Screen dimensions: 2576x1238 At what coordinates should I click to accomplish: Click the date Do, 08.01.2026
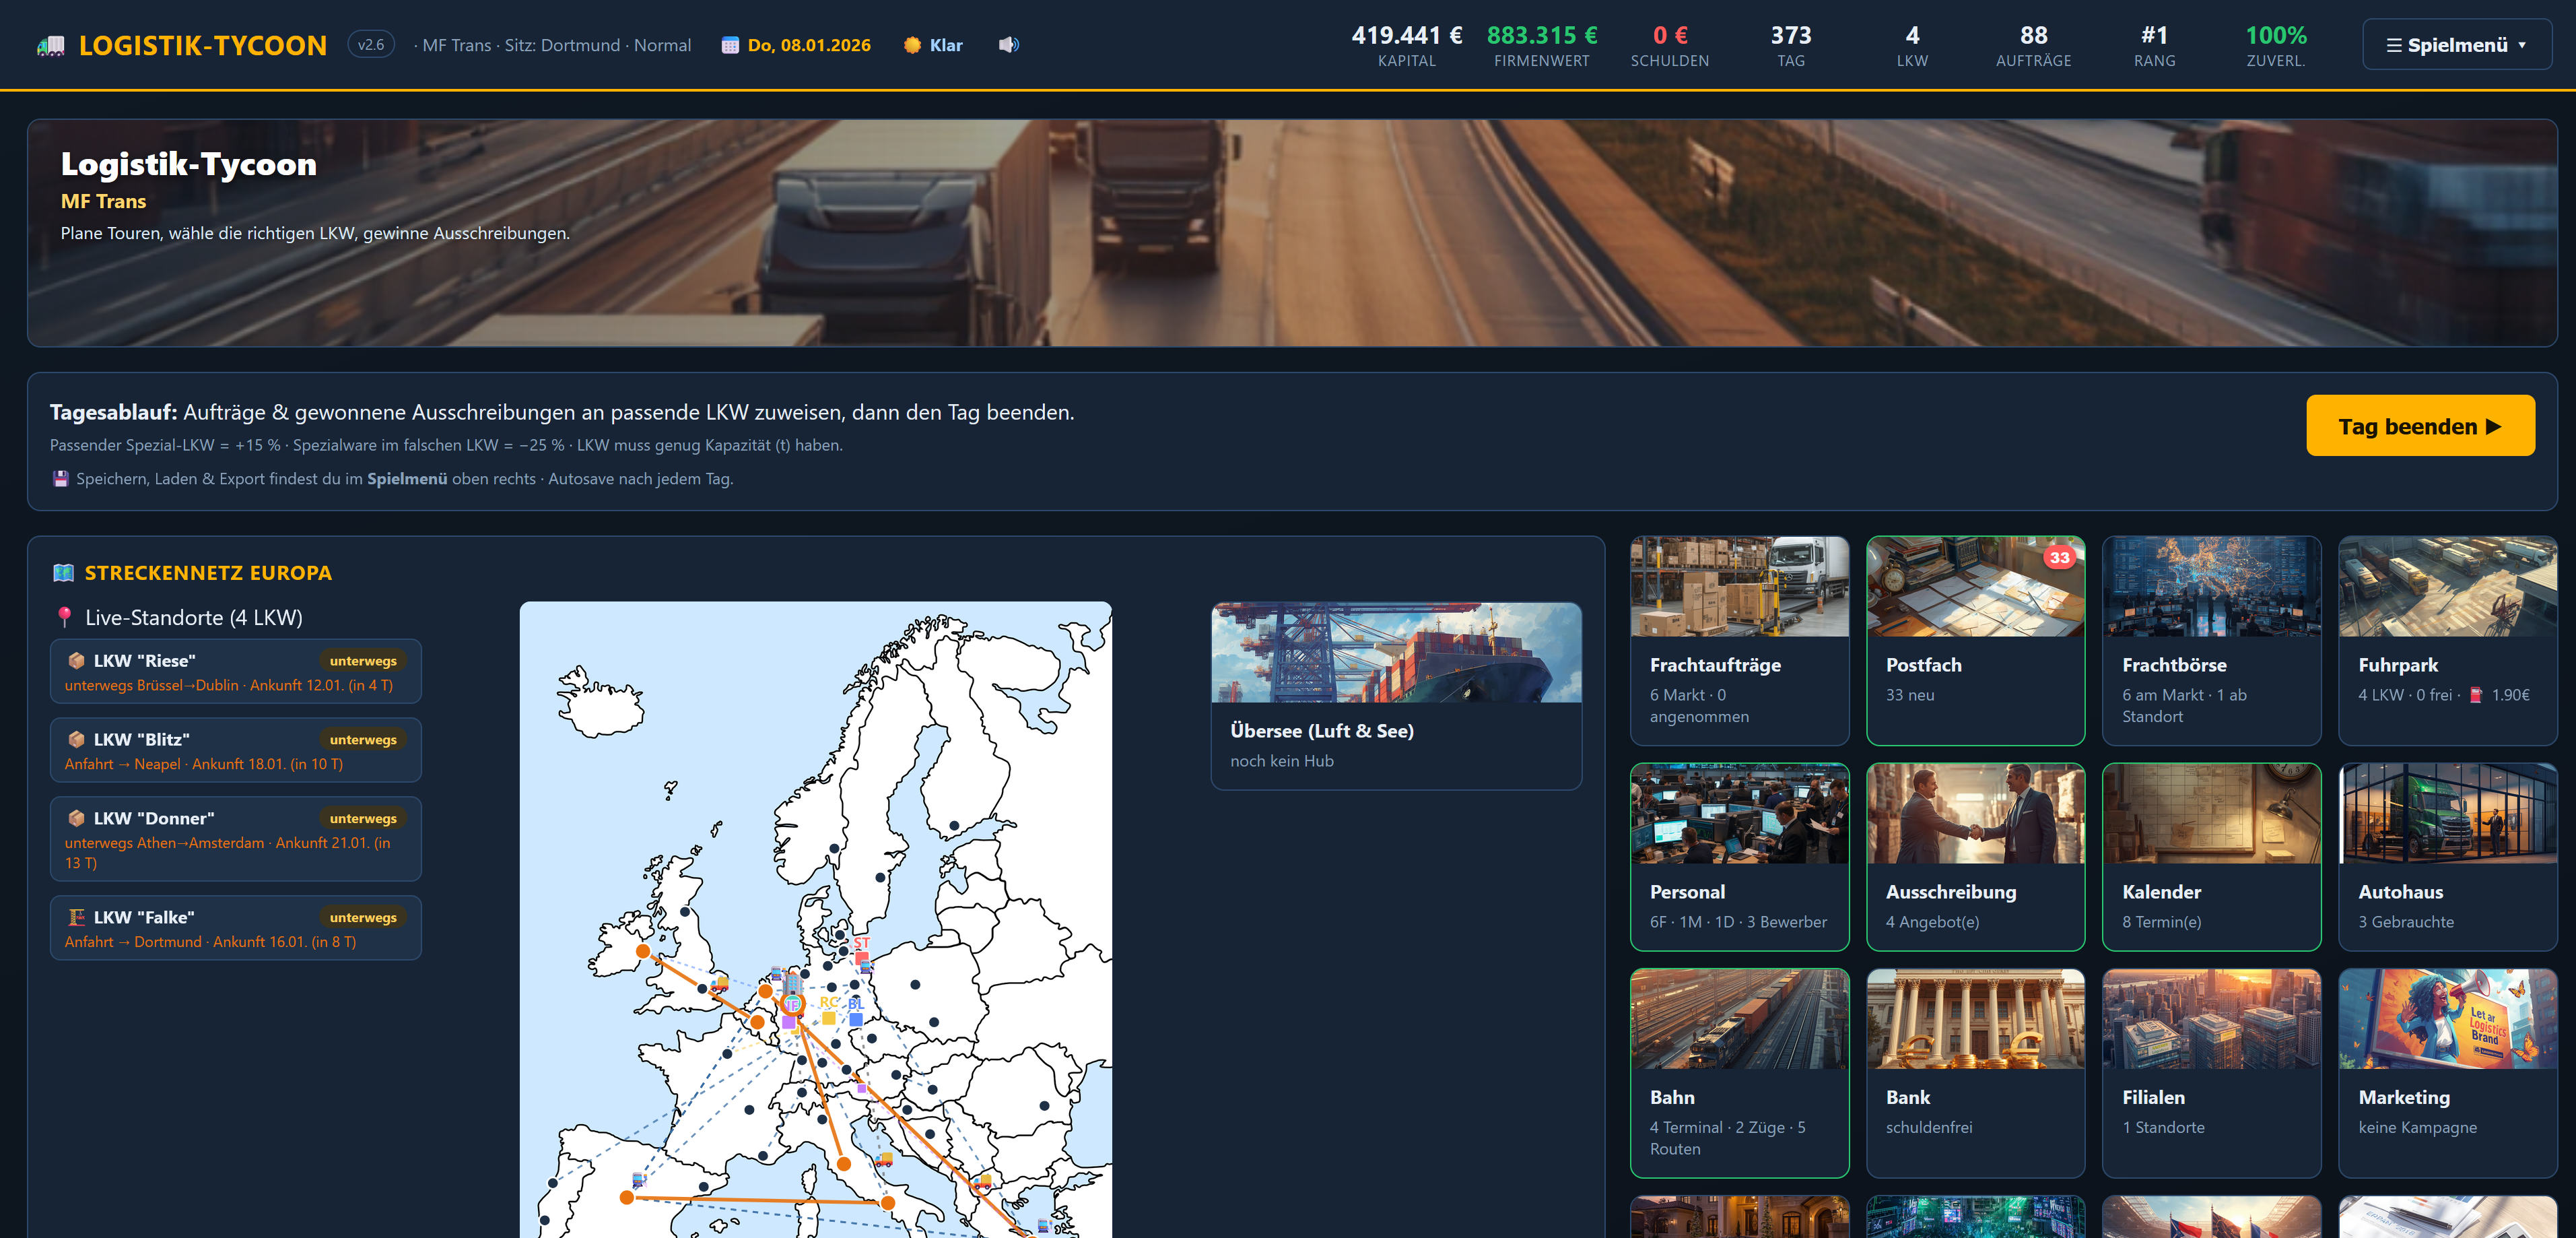click(x=809, y=45)
